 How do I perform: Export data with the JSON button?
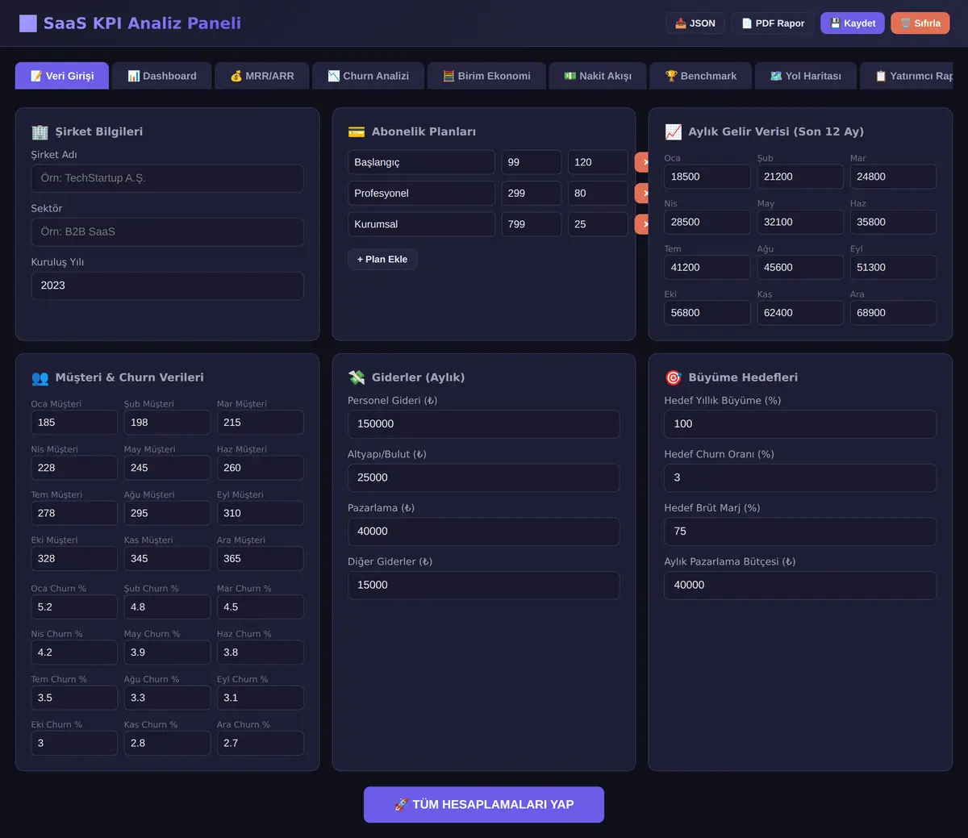695,23
